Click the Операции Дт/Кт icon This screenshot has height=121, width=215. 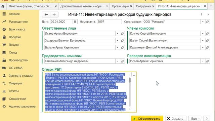(x=4, y=83)
